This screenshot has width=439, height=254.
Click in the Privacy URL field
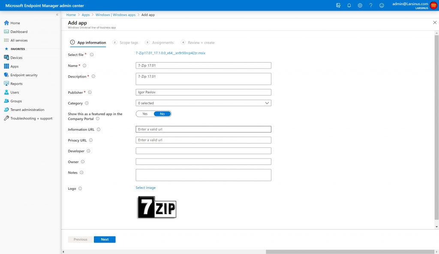(x=203, y=140)
